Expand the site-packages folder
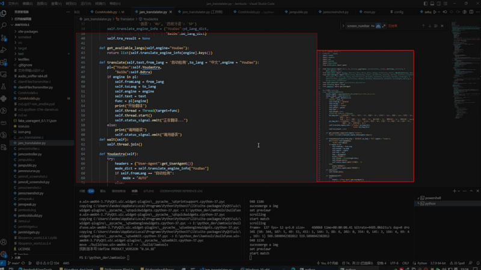This screenshot has width=481, height=270. [27, 31]
